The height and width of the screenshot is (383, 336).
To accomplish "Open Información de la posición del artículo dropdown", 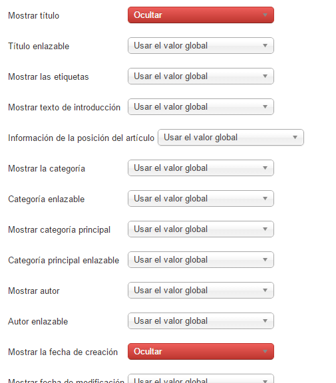I will click(231, 138).
